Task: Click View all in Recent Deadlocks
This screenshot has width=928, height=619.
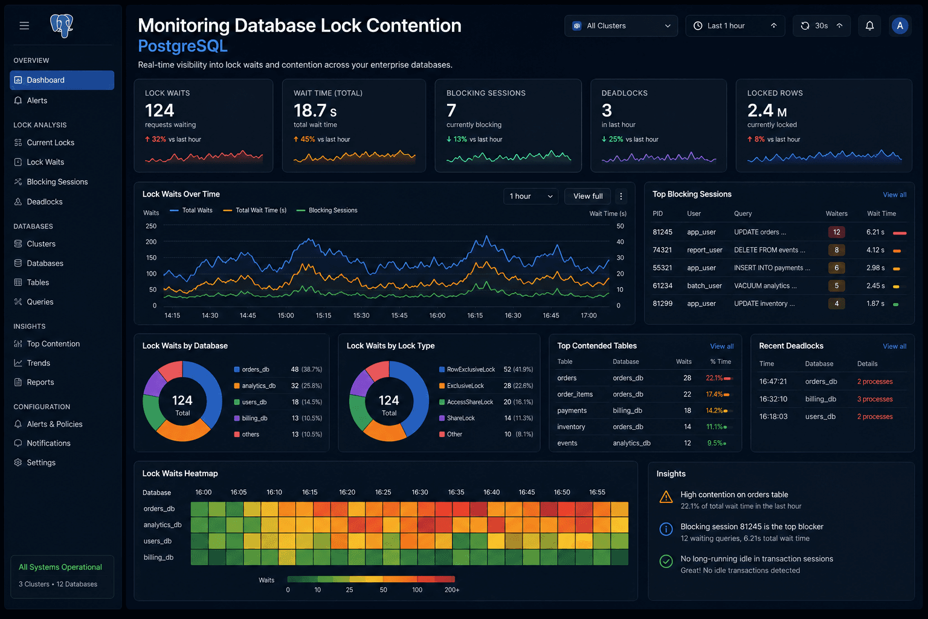Action: pyautogui.click(x=894, y=346)
